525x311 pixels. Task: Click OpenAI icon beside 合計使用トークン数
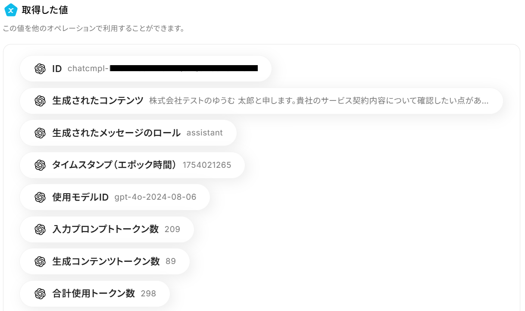pos(40,294)
